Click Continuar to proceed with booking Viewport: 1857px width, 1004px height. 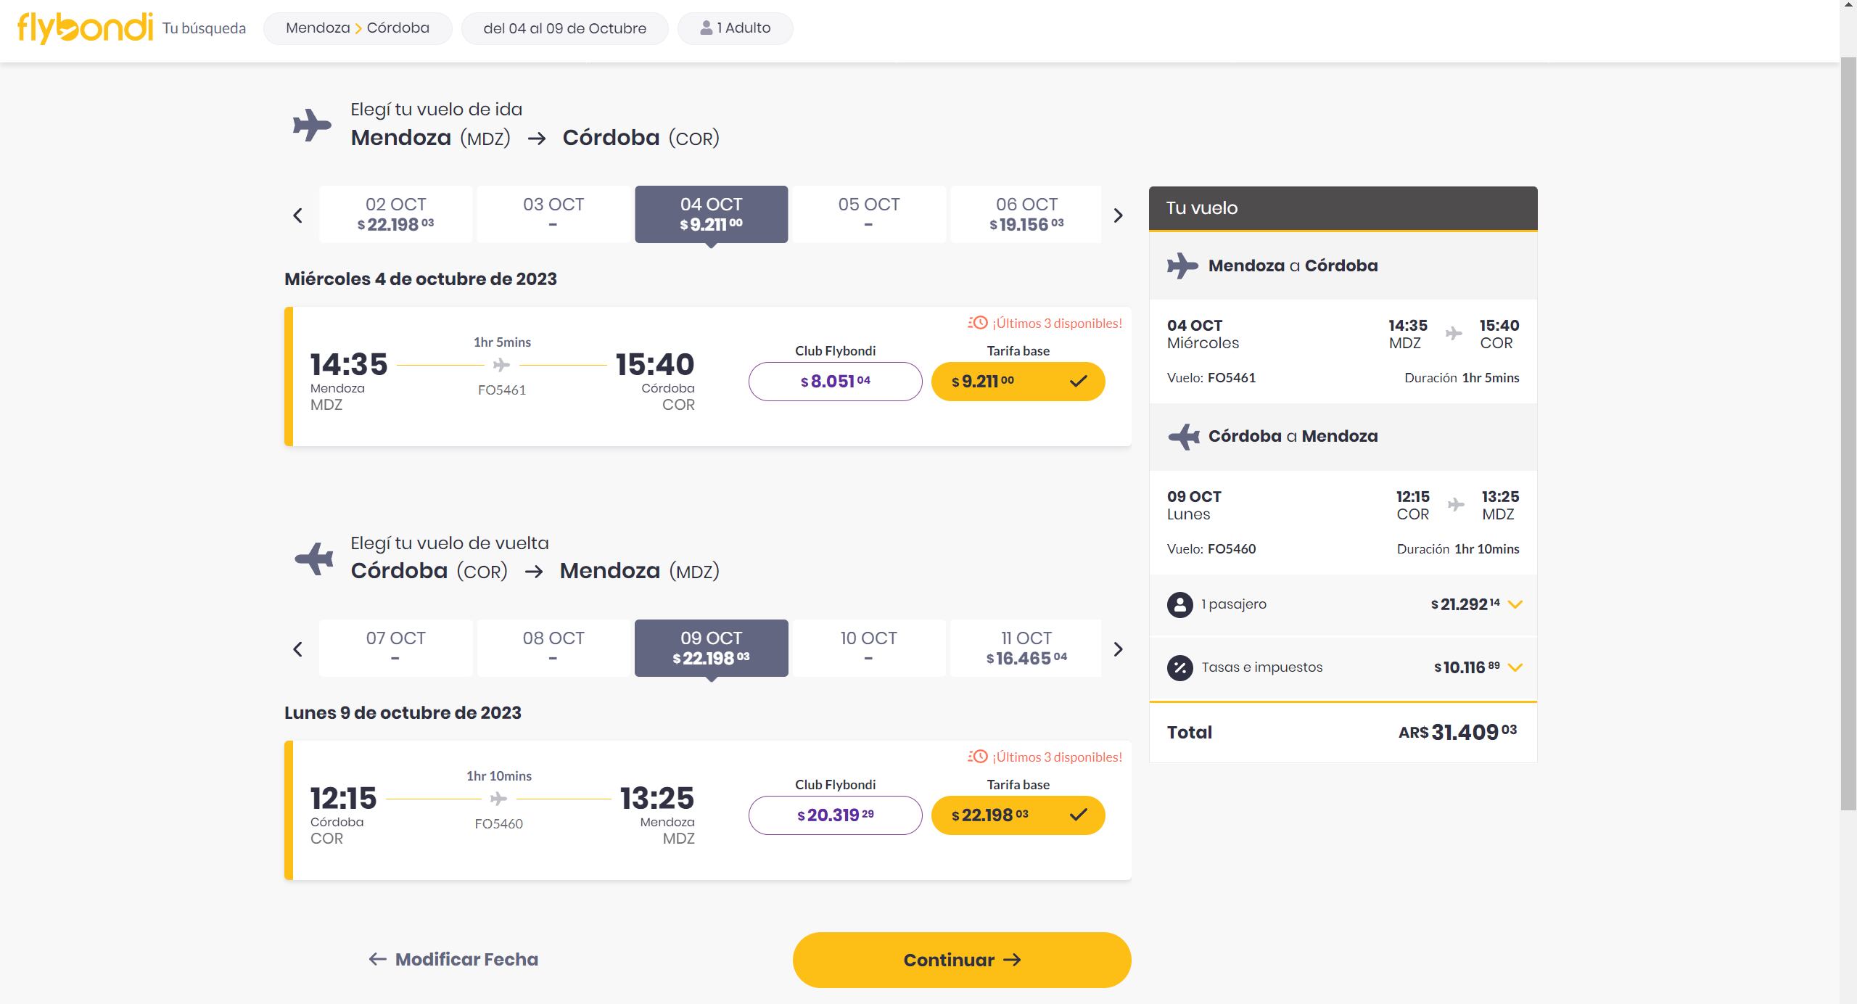click(962, 960)
